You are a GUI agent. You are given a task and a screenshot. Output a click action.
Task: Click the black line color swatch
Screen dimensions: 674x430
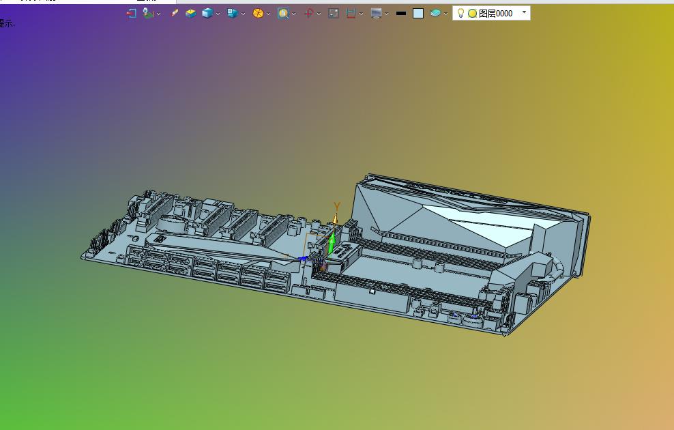(x=401, y=14)
